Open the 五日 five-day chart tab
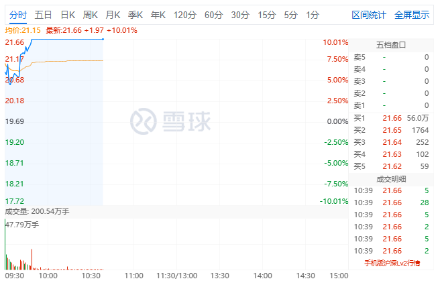This screenshot has width=440, height=289. point(44,15)
